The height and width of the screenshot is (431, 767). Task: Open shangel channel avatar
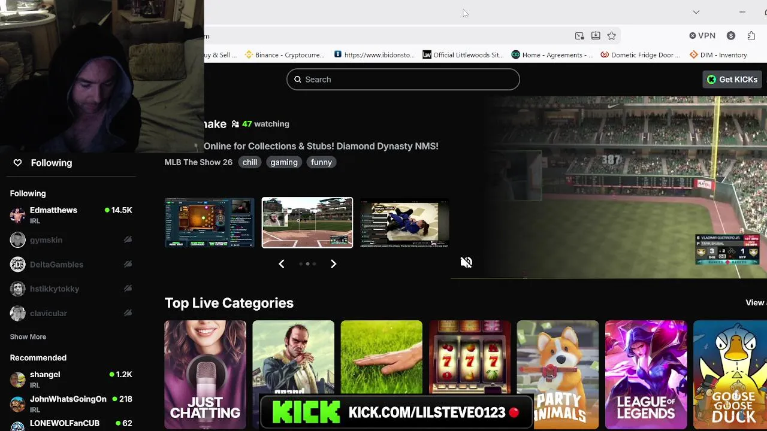(x=18, y=380)
